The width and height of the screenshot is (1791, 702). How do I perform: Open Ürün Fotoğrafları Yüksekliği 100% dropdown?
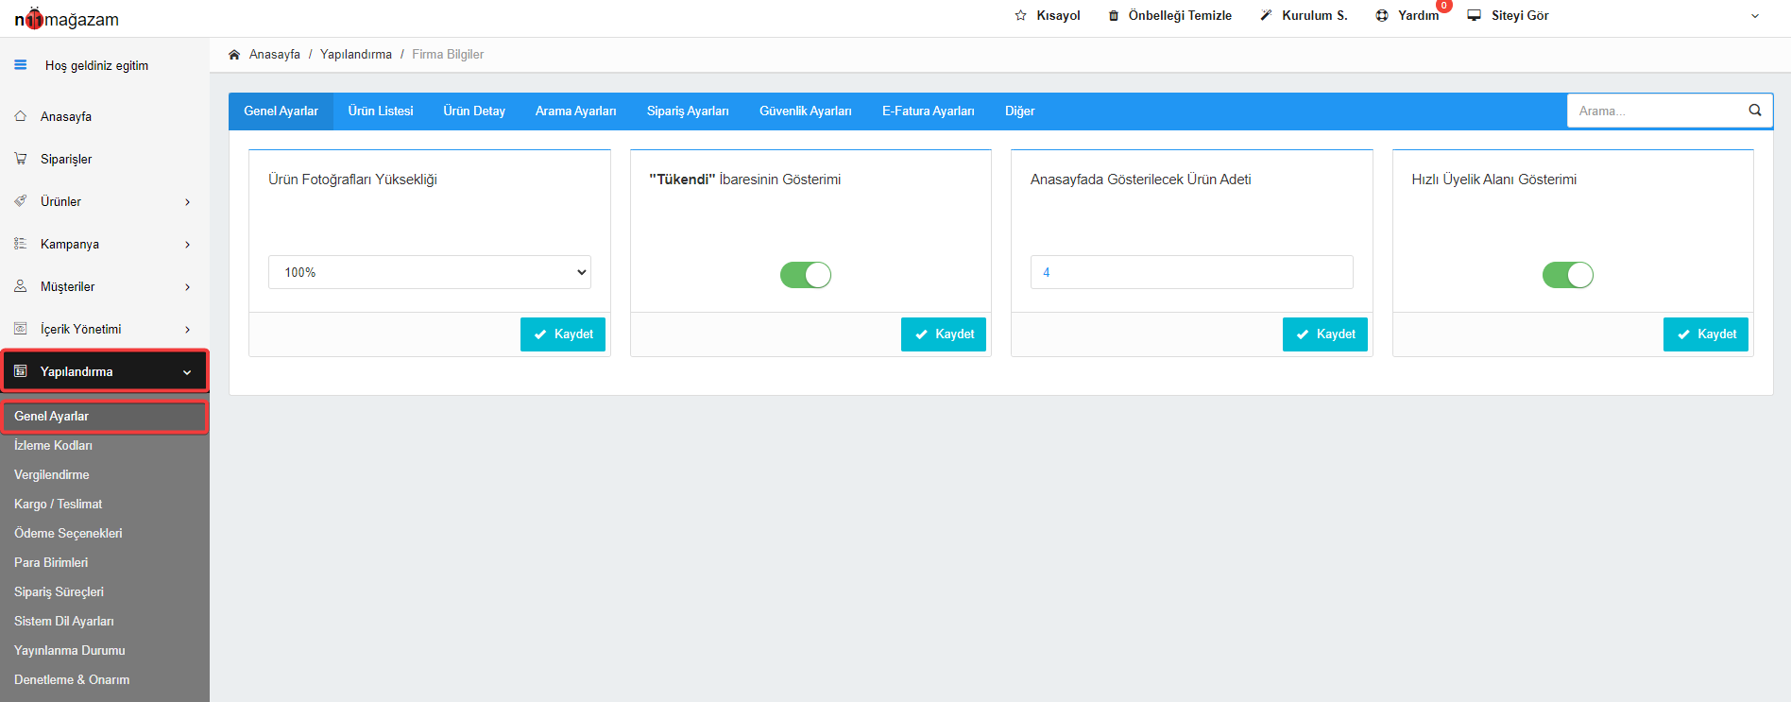point(430,272)
